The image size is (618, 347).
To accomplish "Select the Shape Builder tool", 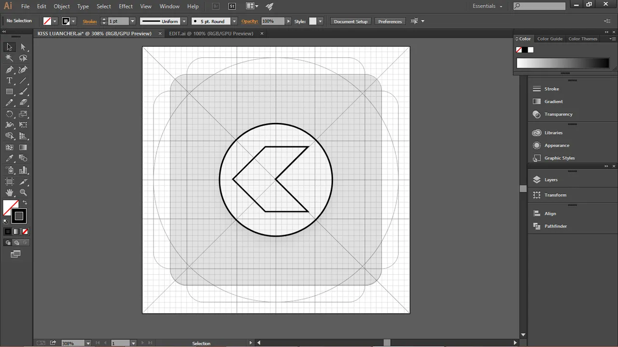I will click(x=9, y=136).
